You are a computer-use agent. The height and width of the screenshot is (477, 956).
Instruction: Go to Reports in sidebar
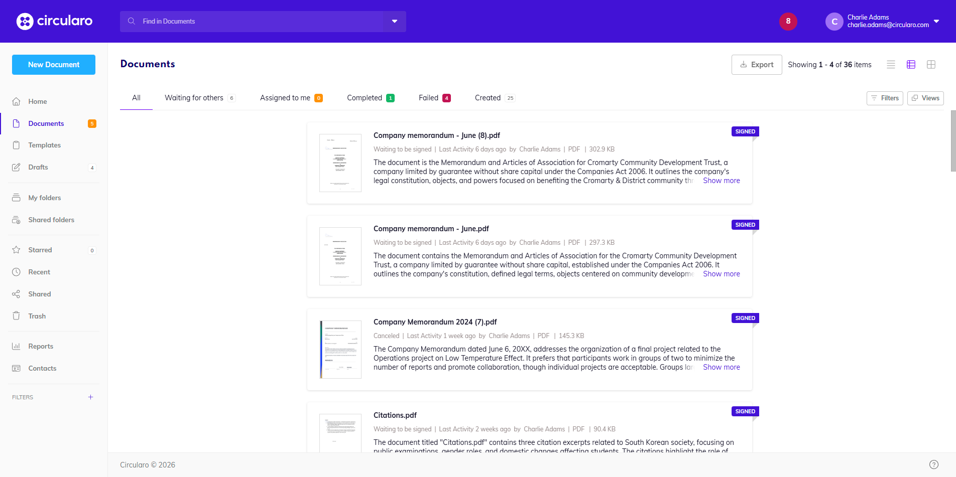pyautogui.click(x=41, y=346)
